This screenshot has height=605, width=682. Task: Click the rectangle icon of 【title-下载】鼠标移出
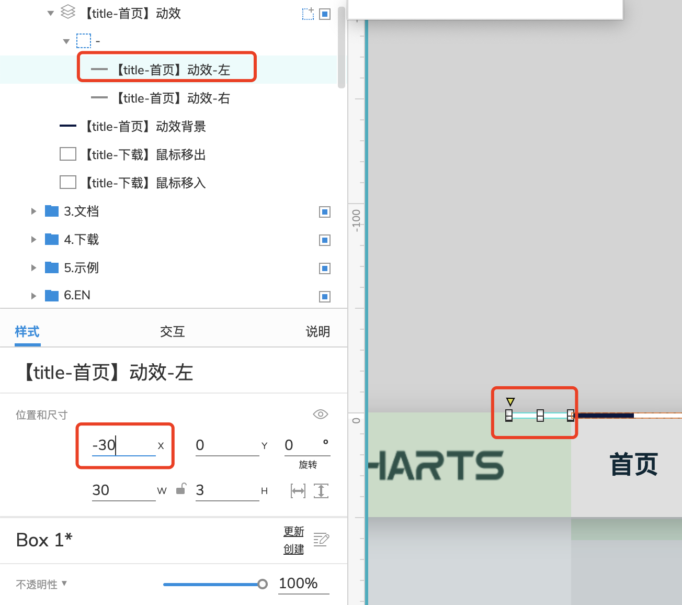click(68, 154)
